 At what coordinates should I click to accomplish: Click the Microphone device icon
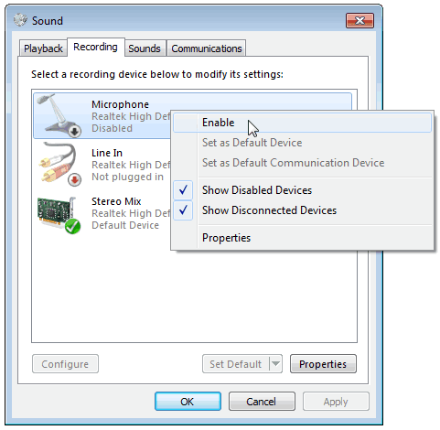click(x=59, y=115)
